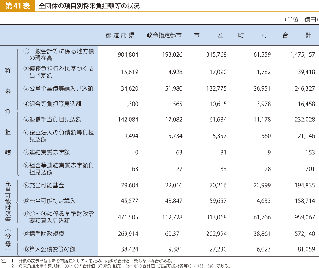The image size is (319, 268).
Task: Click the unit note (単位 億円)
Action: click(x=301, y=20)
